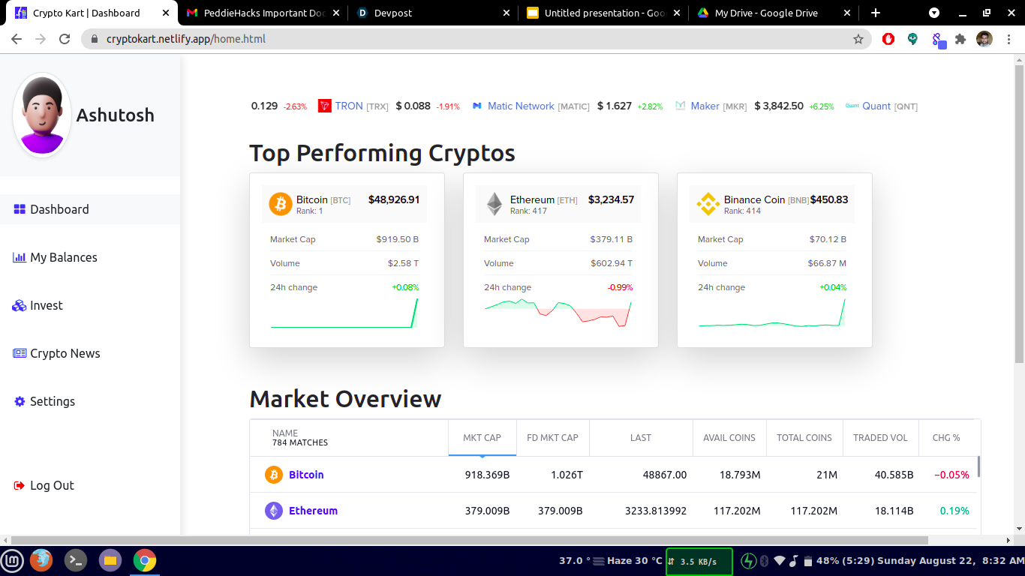Switch to the PeddieHacks Gmail tab

263,13
